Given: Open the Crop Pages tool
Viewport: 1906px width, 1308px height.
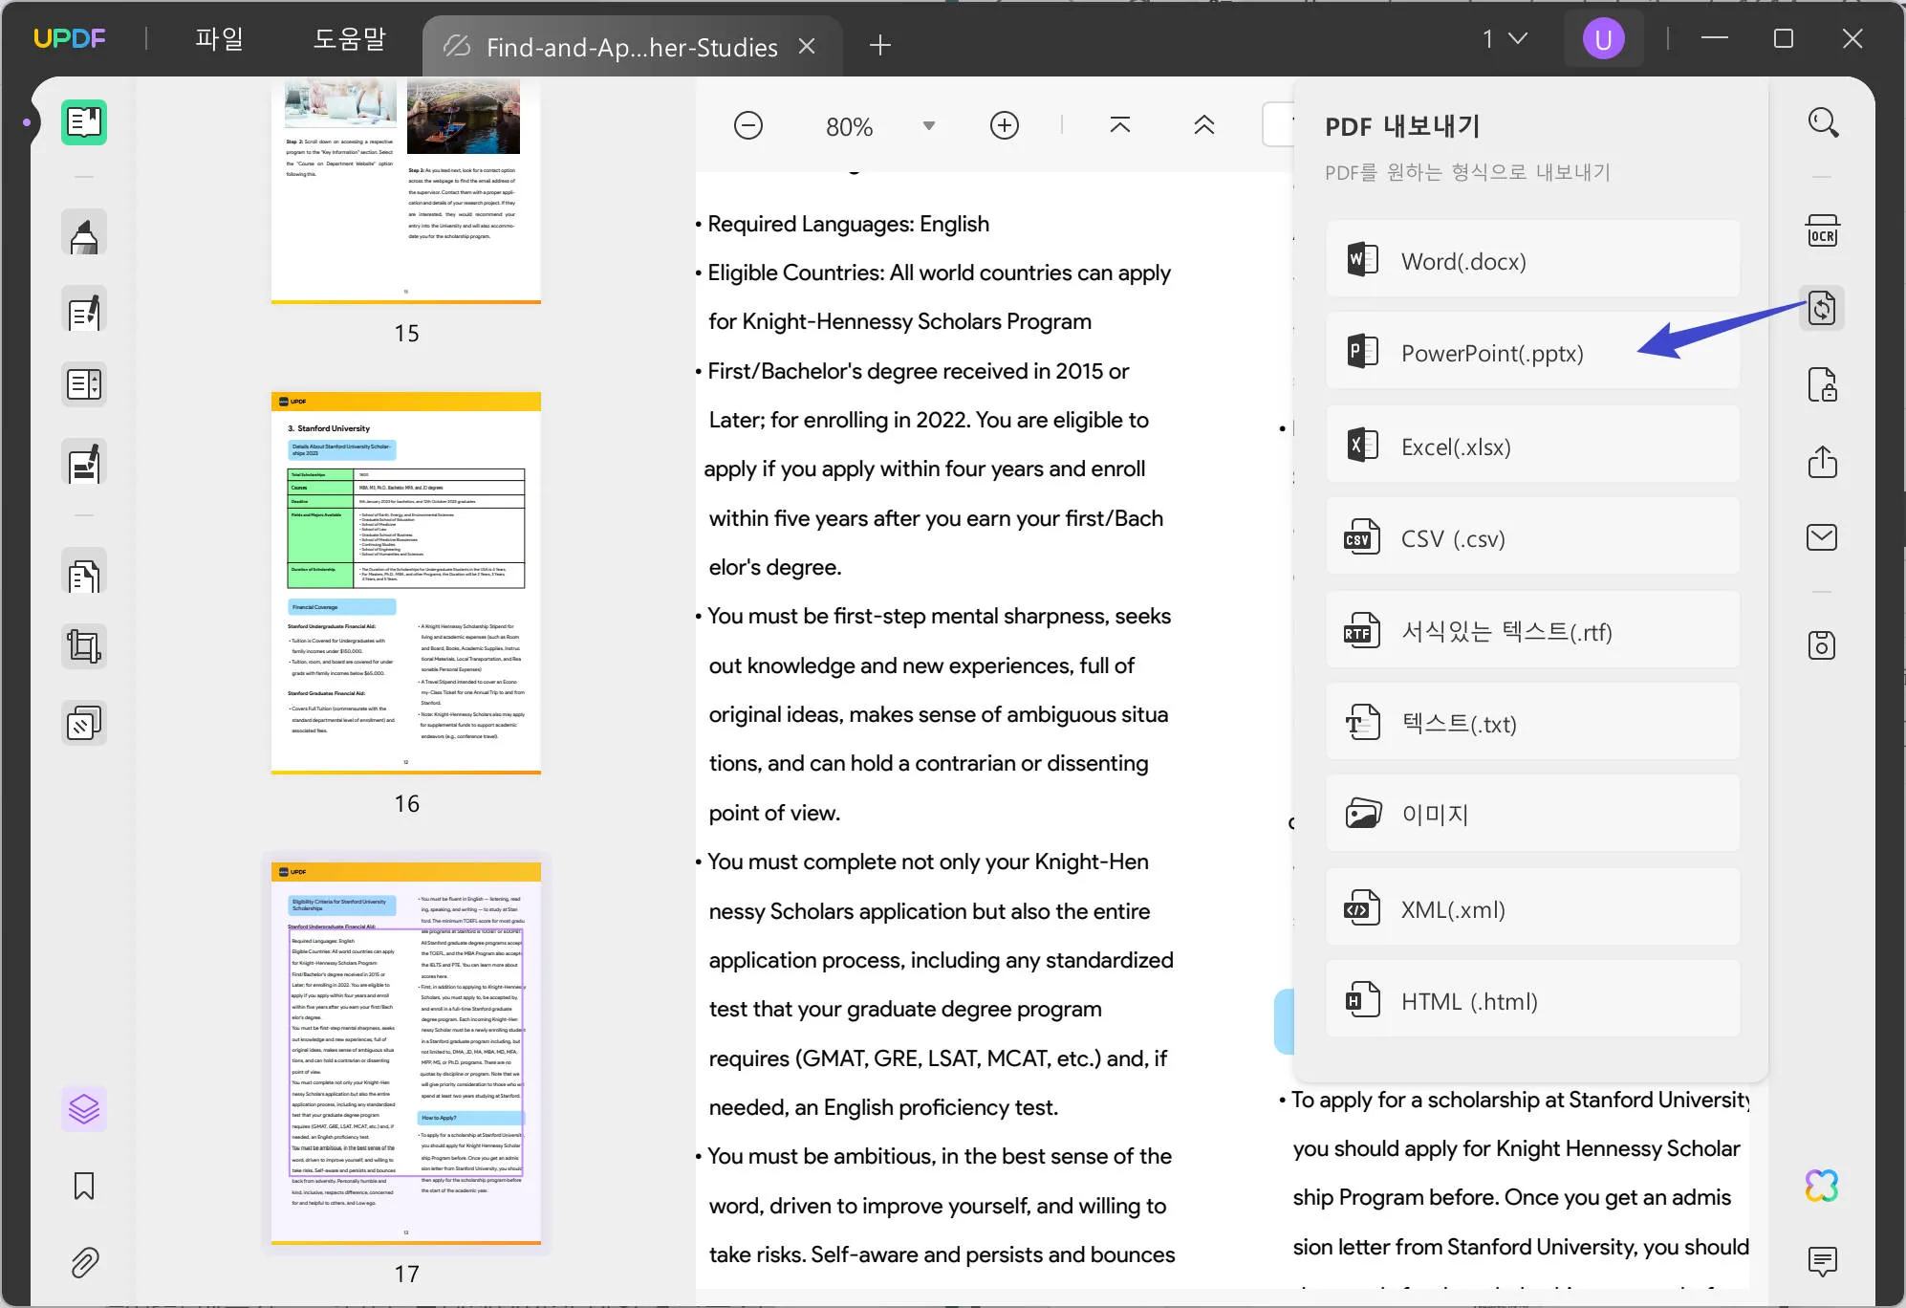Looking at the screenshot, I should (84, 646).
